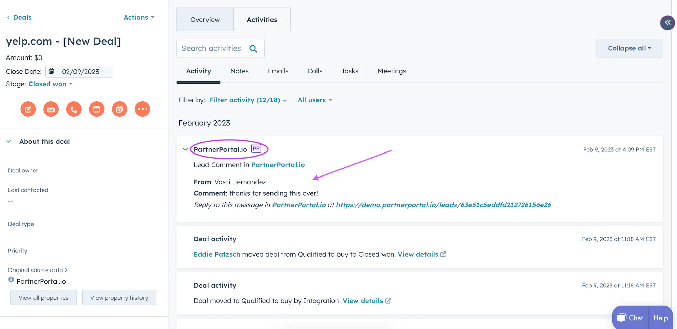677x329 pixels.
Task: Select the Activities tab
Action: (262, 20)
